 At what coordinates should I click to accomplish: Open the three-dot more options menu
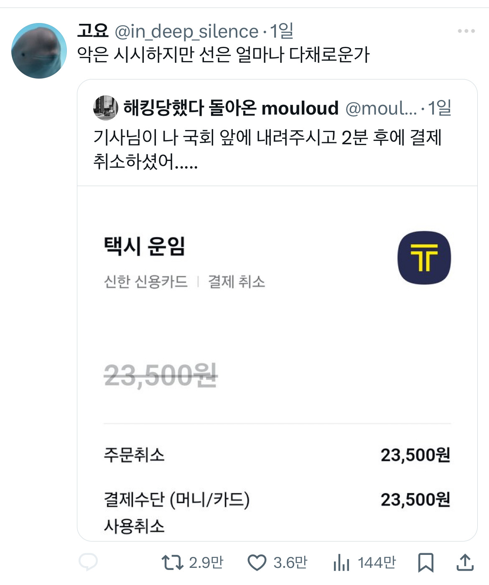pos(466,31)
